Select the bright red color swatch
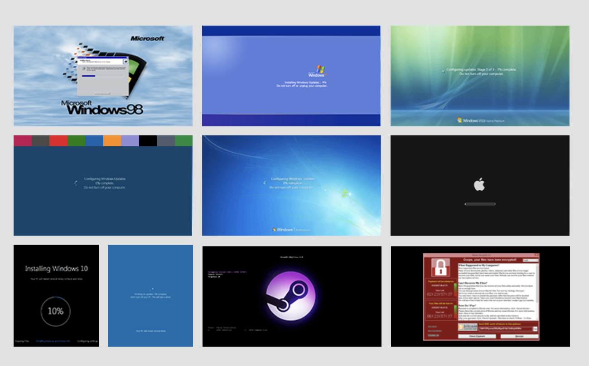589x366 pixels. (x=58, y=140)
